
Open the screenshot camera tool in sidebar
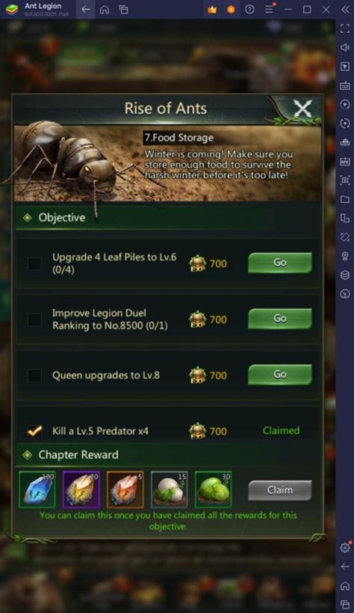[345, 180]
